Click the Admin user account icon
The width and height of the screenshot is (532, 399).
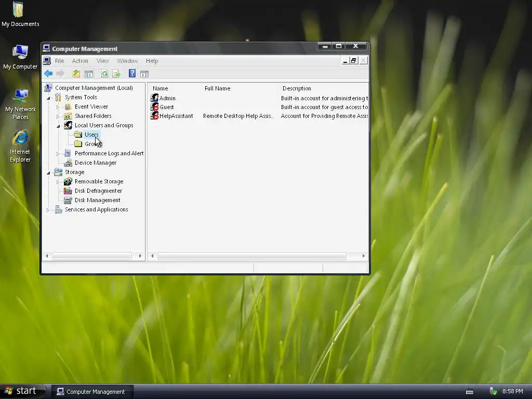(x=154, y=98)
